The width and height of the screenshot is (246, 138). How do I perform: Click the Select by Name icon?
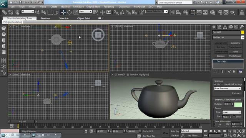click(x=44, y=12)
